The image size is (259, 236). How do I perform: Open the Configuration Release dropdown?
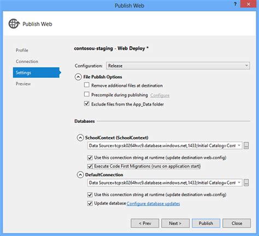coord(178,66)
